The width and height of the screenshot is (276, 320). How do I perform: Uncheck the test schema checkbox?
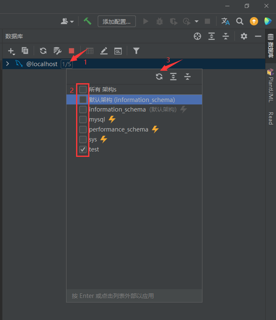(x=83, y=149)
